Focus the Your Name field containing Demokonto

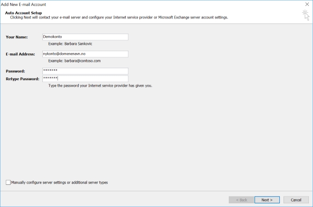point(85,37)
